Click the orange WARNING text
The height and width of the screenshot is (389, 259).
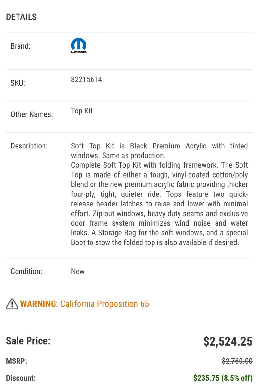coord(38,304)
